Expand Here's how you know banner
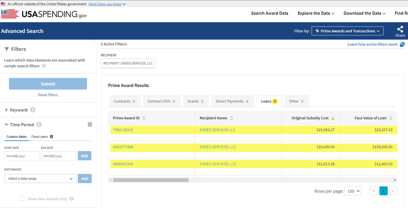Image resolution: width=408 pixels, height=208 pixels. point(107,4)
